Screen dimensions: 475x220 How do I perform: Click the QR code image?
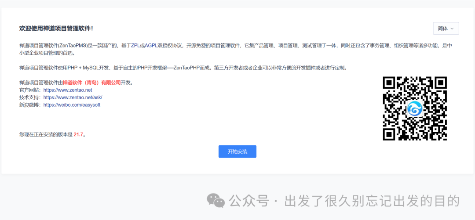point(415,108)
